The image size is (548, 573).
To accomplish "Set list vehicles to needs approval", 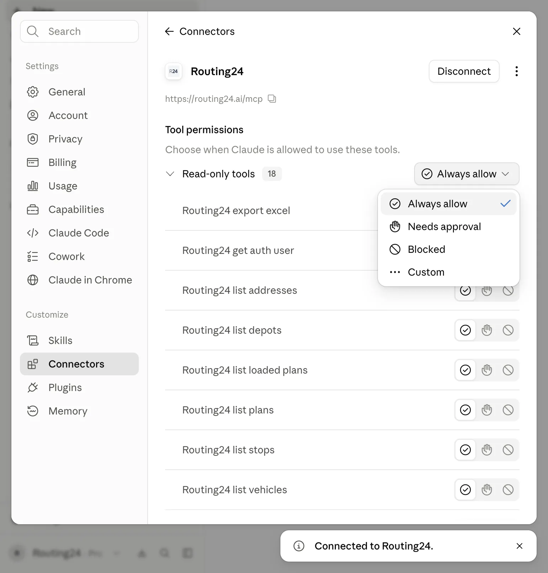I will (487, 490).
